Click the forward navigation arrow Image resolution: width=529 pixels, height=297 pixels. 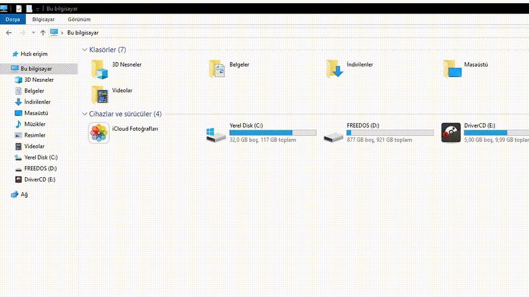click(22, 33)
